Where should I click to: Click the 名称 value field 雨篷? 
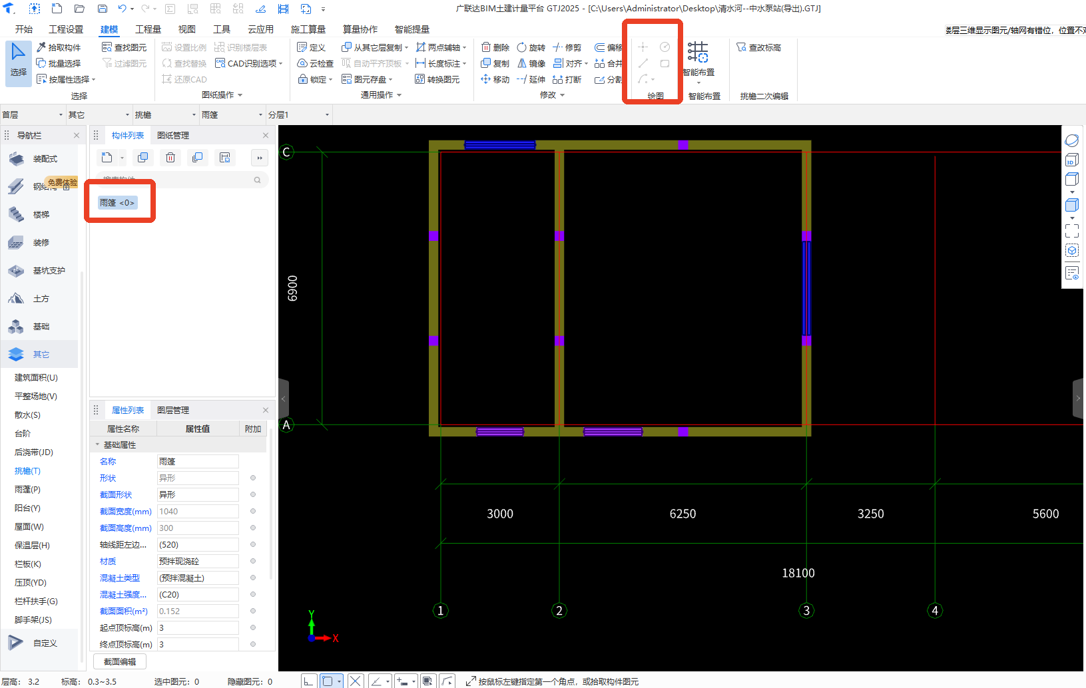[198, 461]
